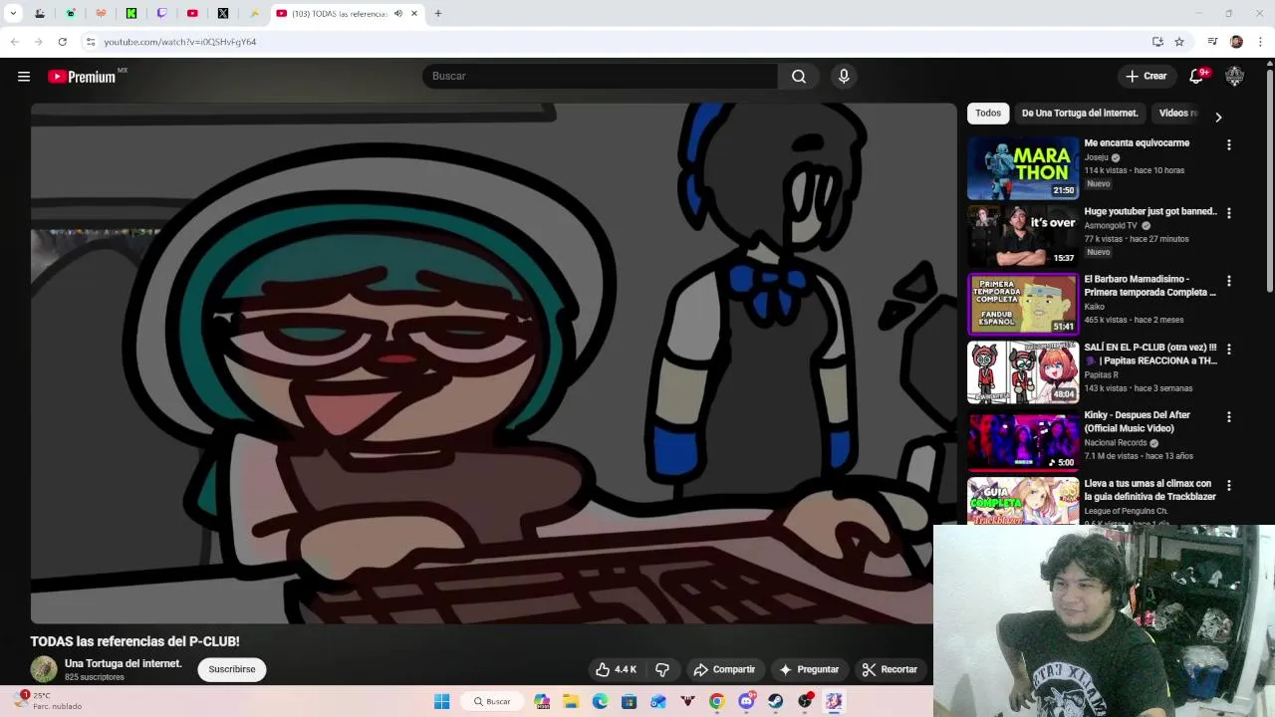This screenshot has height=717, width=1275.
Task: Switch to the pinned YouTube tab
Action: click(x=192, y=14)
